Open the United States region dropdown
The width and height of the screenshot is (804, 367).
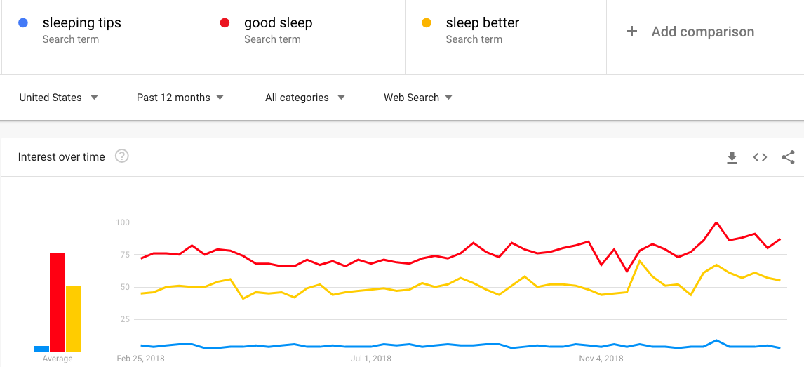tap(58, 98)
